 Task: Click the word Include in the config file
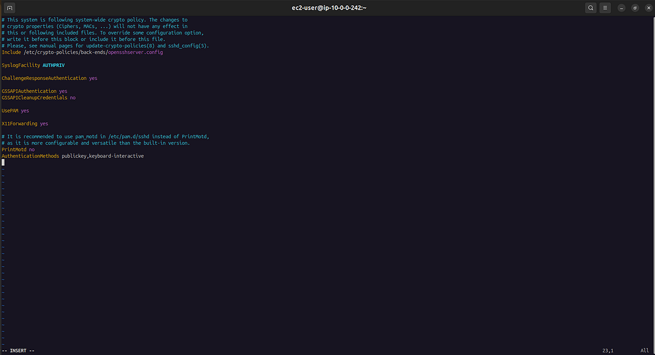click(12, 52)
